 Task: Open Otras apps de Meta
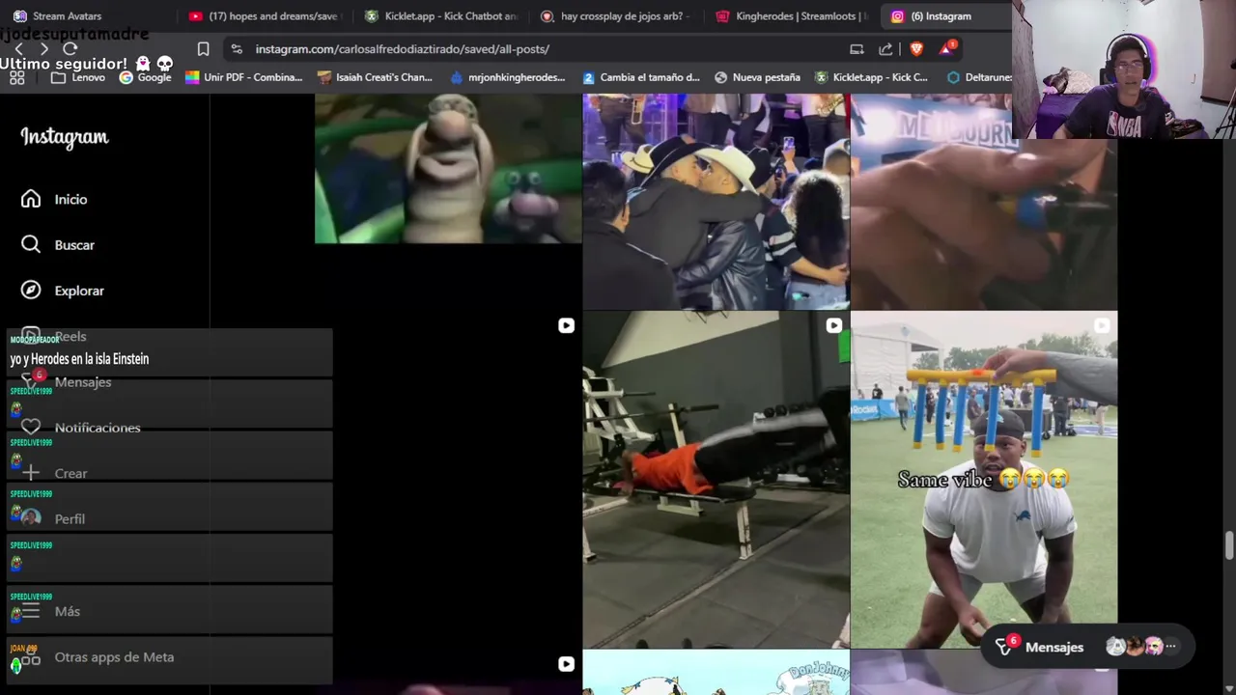tap(114, 657)
